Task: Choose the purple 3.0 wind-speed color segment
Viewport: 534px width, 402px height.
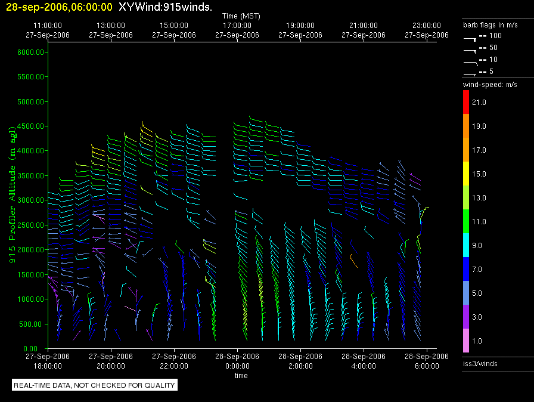Action: click(x=467, y=317)
